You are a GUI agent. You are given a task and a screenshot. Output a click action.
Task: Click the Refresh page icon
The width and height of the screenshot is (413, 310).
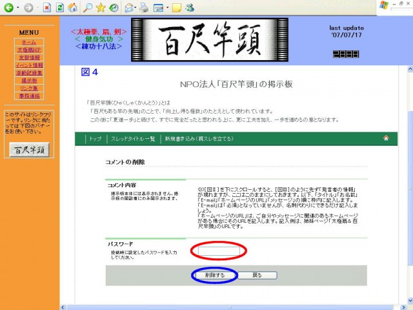point(60,8)
